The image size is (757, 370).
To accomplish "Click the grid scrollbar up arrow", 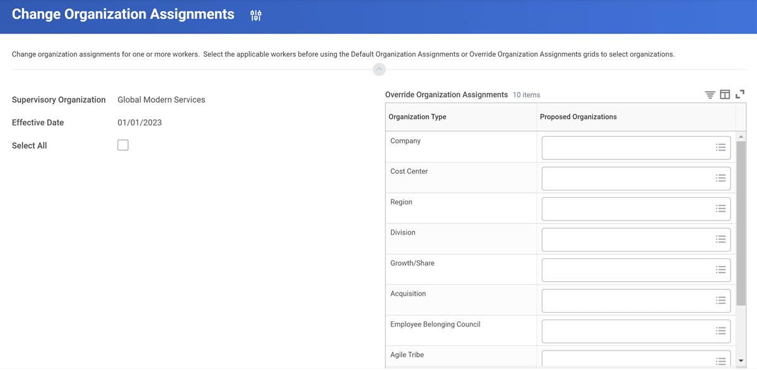I will tap(741, 137).
